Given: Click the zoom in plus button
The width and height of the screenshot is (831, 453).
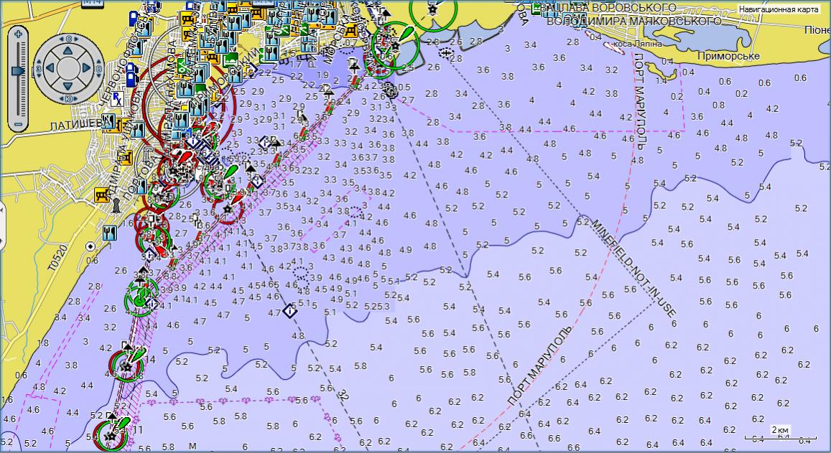Looking at the screenshot, I should (x=18, y=34).
